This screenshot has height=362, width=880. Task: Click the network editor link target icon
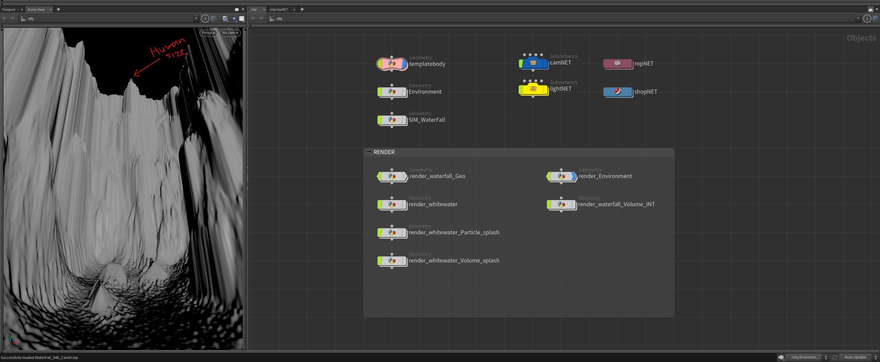(876, 19)
